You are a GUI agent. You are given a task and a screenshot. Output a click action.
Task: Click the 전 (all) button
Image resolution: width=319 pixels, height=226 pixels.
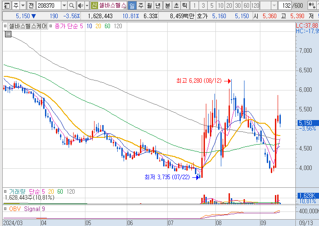(31, 5)
